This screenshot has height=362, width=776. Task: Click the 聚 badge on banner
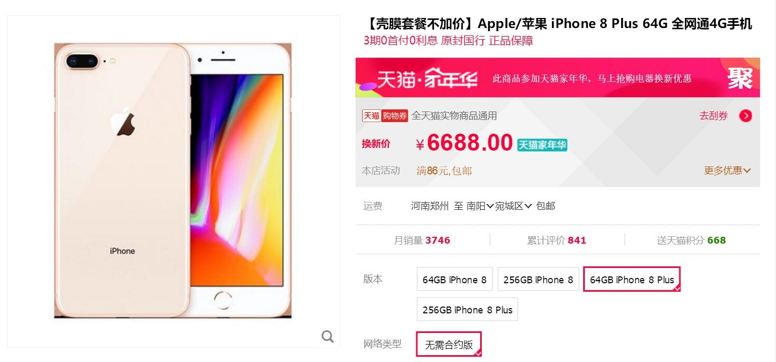(740, 79)
